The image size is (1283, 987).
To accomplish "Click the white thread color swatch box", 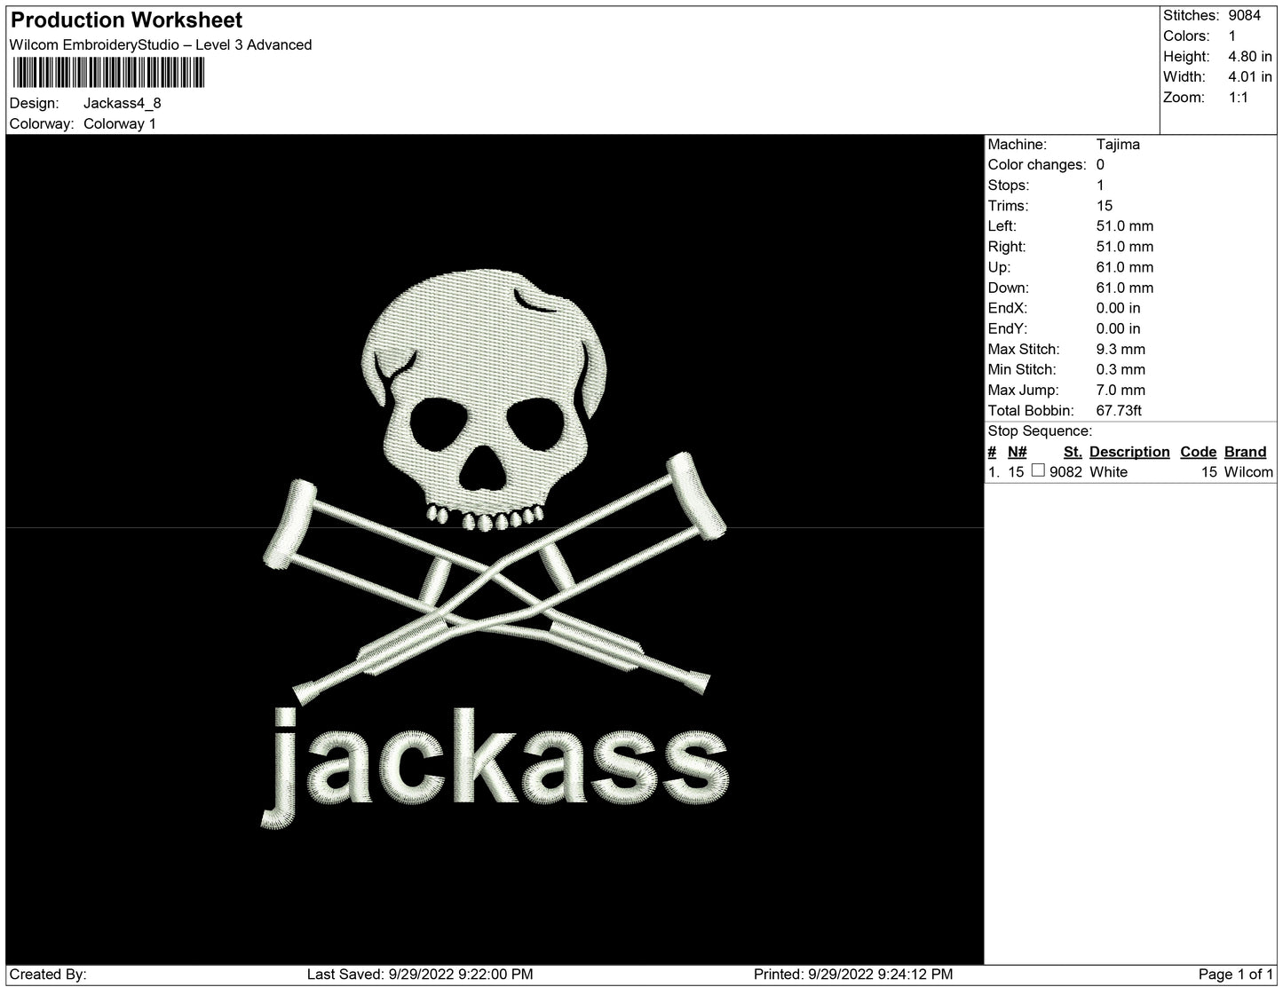I will pos(1038,471).
